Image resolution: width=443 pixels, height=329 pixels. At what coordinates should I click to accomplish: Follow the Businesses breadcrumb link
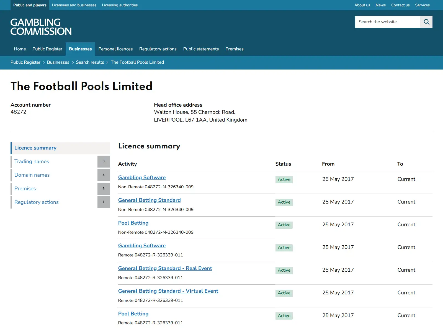click(x=58, y=62)
